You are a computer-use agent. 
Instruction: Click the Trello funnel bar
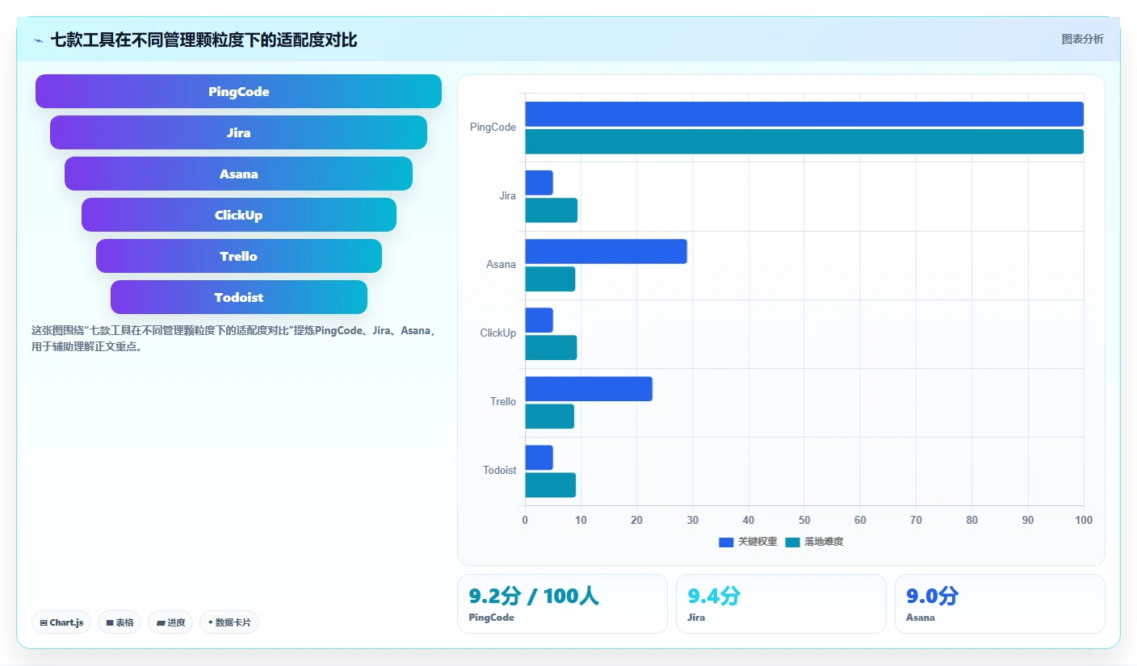238,256
